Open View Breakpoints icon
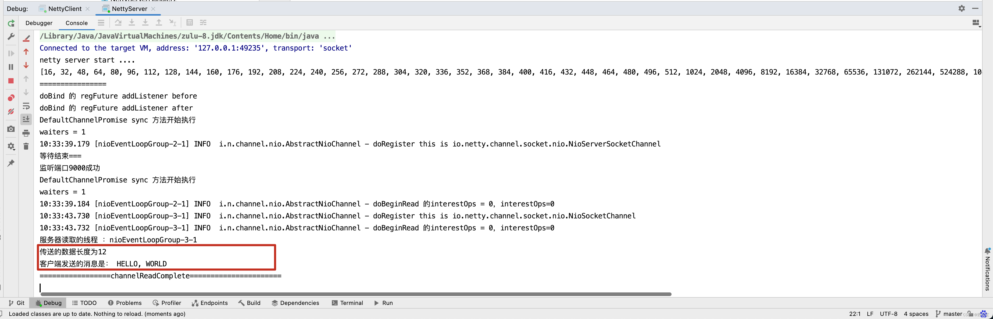The image size is (993, 319). pos(11,98)
